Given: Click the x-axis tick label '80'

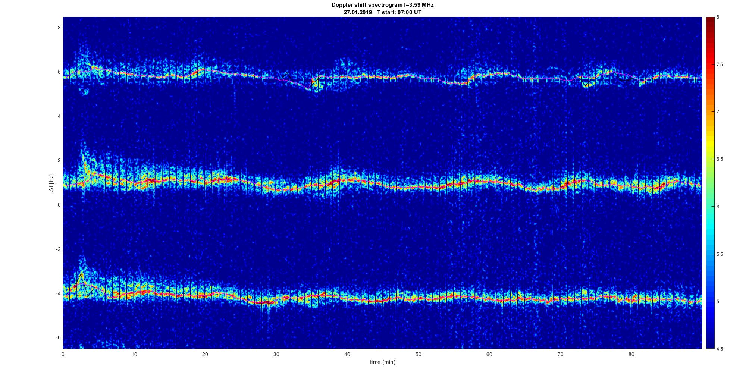Looking at the screenshot, I should (631, 354).
